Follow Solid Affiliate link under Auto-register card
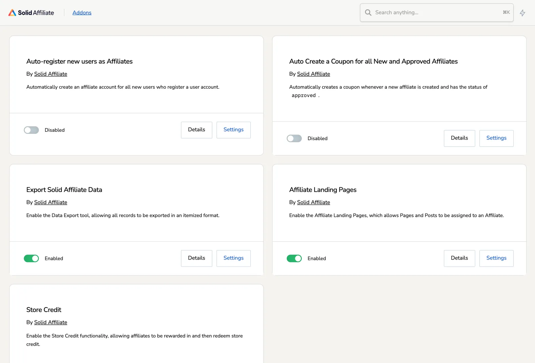Screen dimensions: 535x363 tap(50, 74)
